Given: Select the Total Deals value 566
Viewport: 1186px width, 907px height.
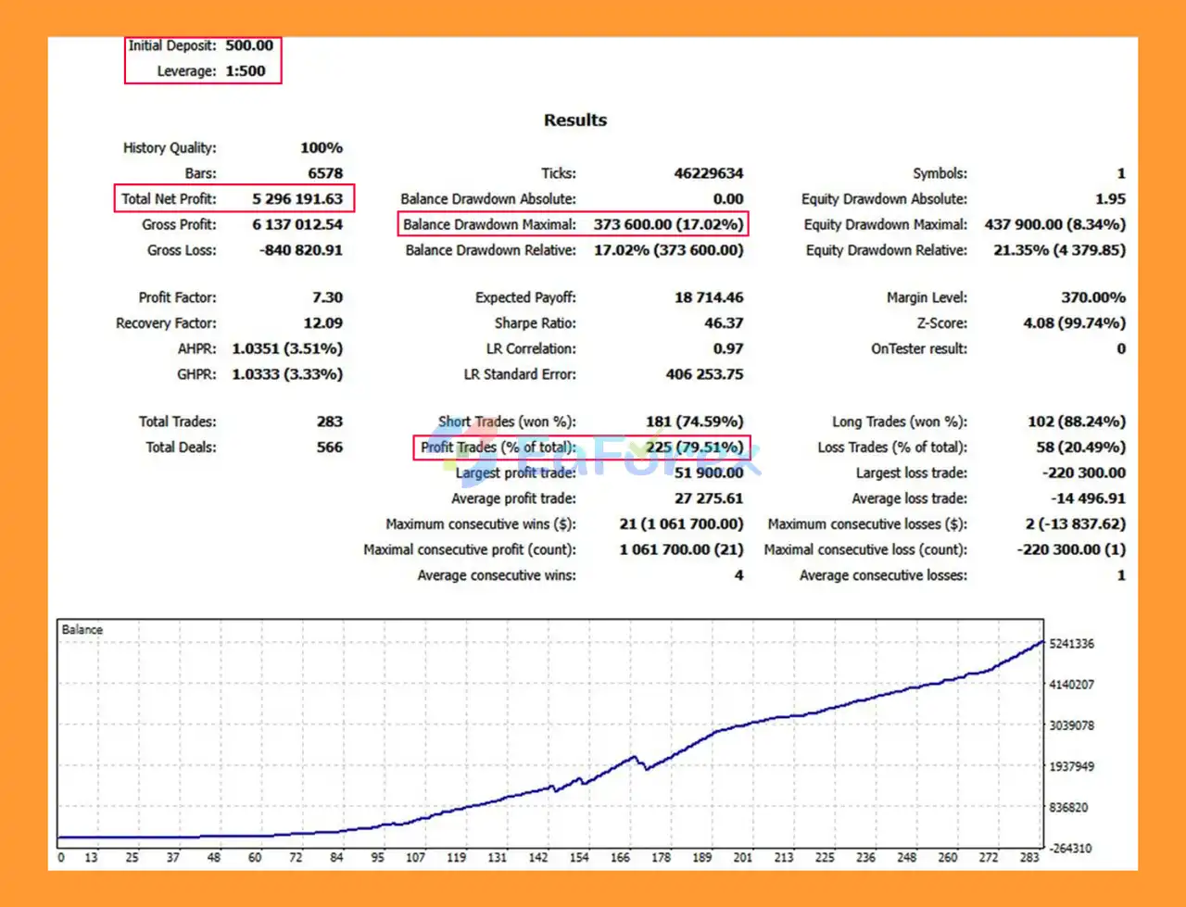Looking at the screenshot, I should [329, 447].
